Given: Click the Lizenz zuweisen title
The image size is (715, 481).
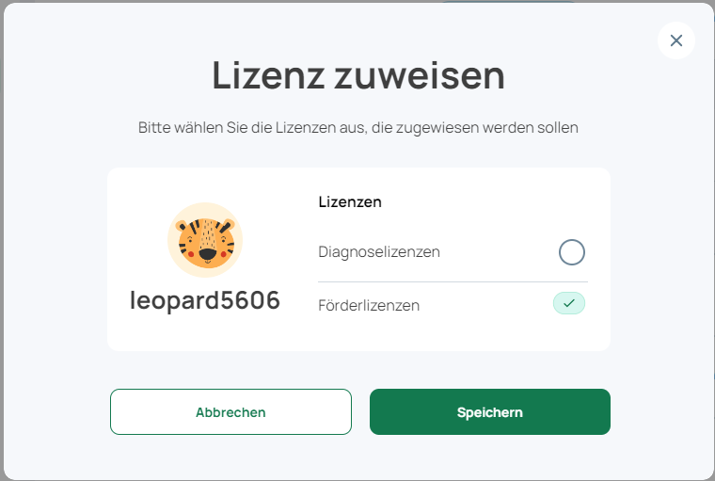Looking at the screenshot, I should click(358, 75).
